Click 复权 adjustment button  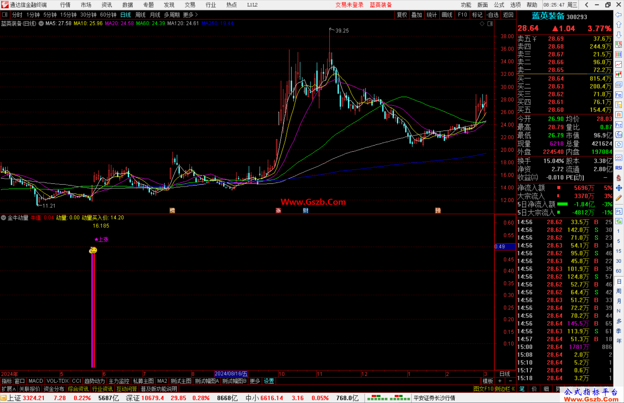click(402, 15)
